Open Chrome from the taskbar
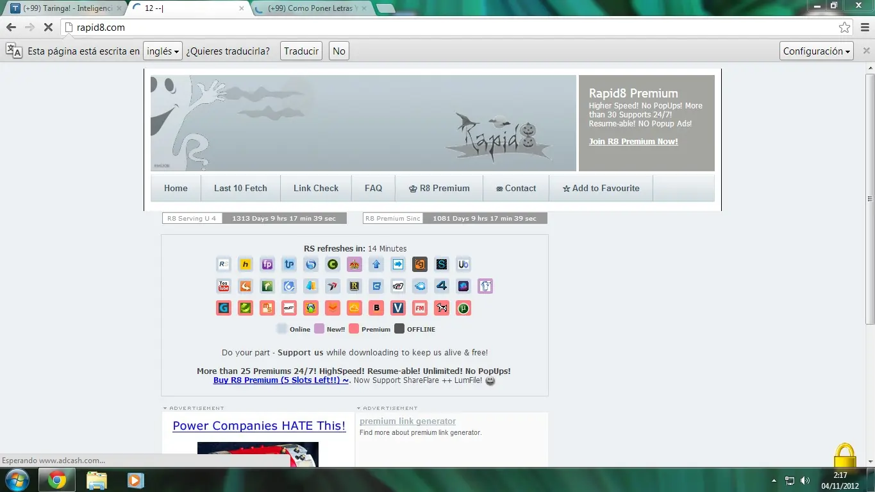 [x=57, y=480]
